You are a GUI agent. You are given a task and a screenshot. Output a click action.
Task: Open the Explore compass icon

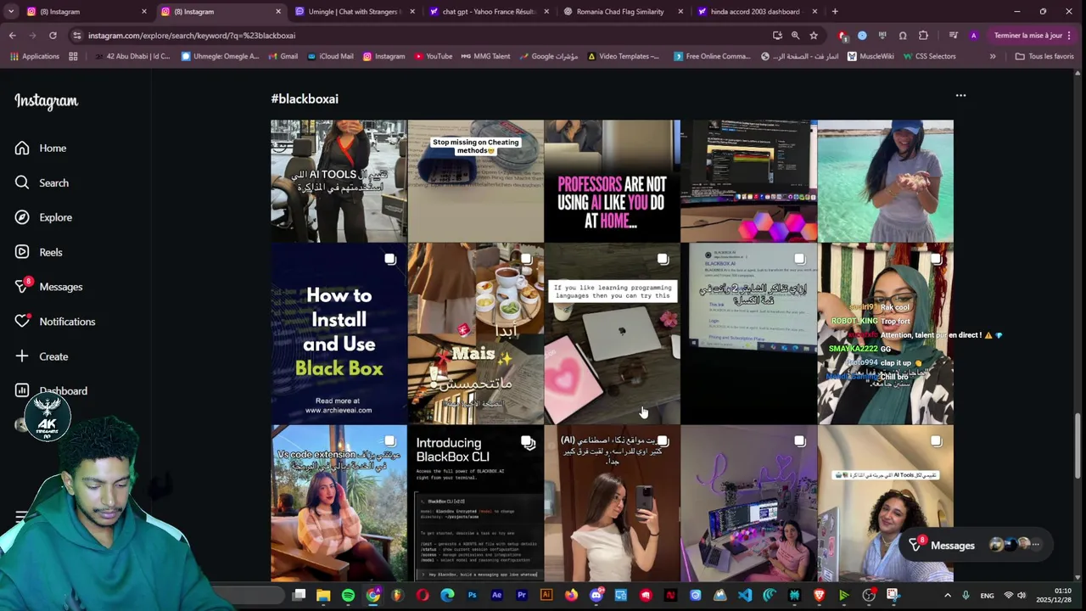22,217
